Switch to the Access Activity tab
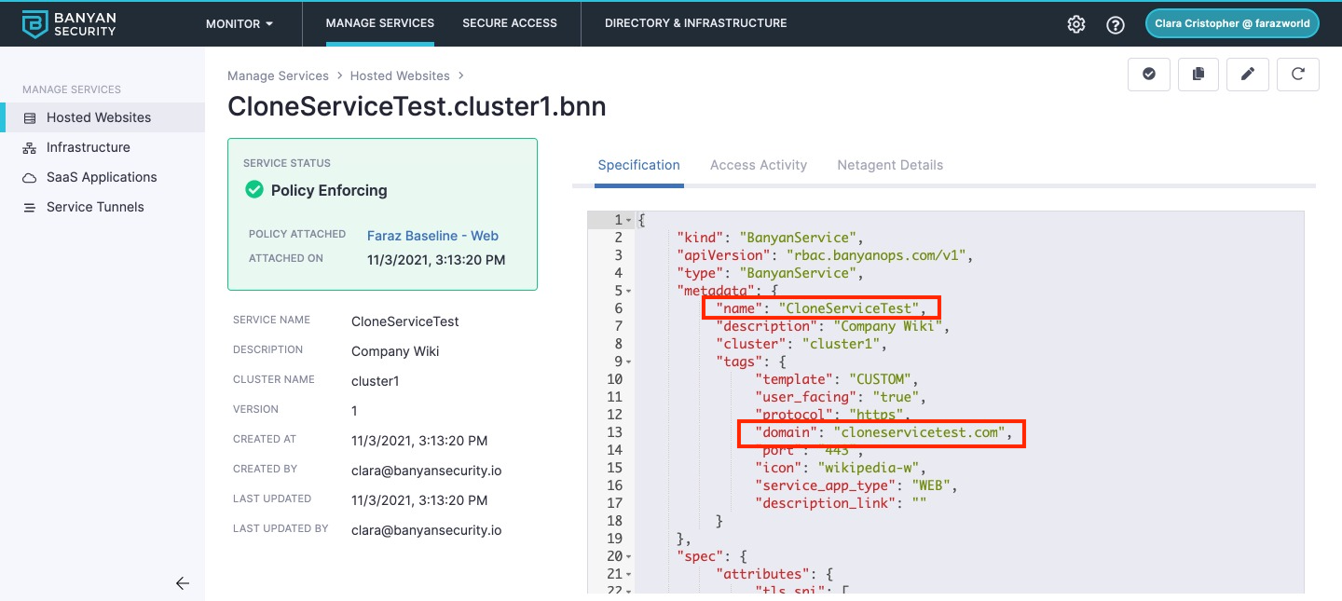The image size is (1342, 601). pyautogui.click(x=759, y=165)
